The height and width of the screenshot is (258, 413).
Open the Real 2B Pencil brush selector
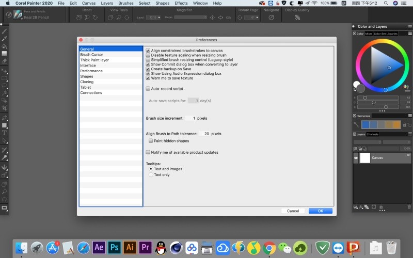18,15
